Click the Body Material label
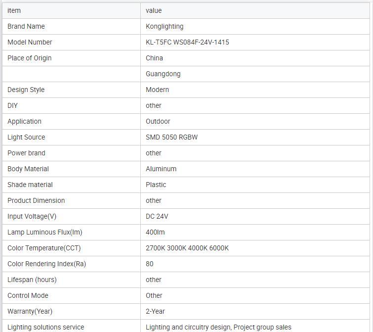The width and height of the screenshot is (373, 332). (x=28, y=169)
